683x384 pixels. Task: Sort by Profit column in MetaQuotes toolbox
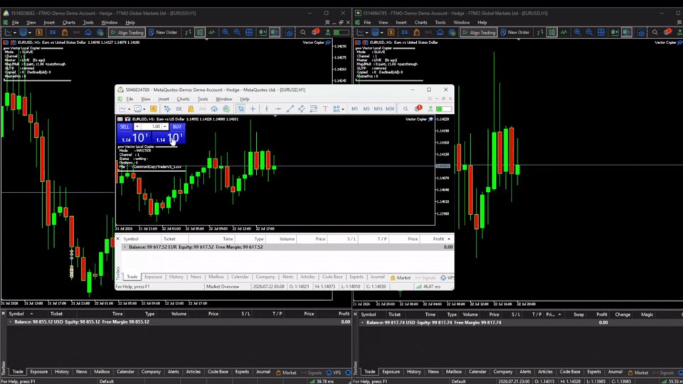438,239
